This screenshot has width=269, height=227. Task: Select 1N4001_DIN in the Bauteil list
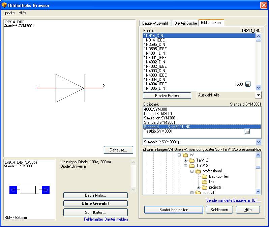(155, 53)
